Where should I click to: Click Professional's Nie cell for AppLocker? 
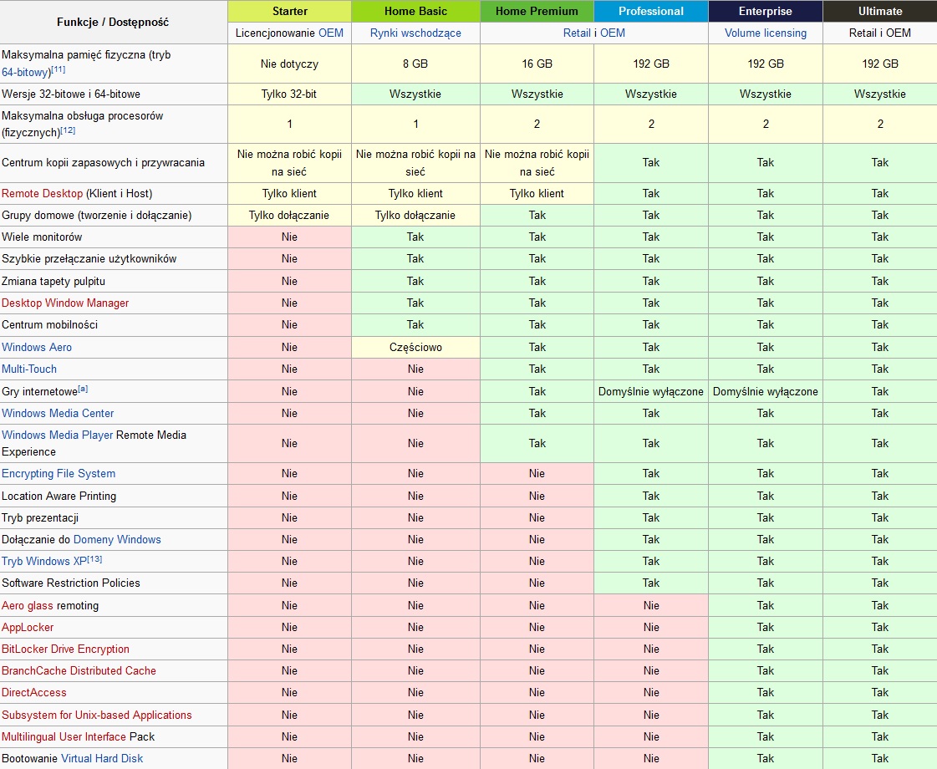651,628
